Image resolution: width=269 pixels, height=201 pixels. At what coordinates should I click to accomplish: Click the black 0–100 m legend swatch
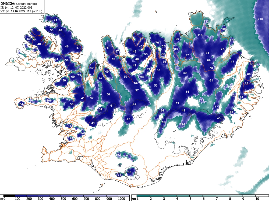(x=9, y=196)
